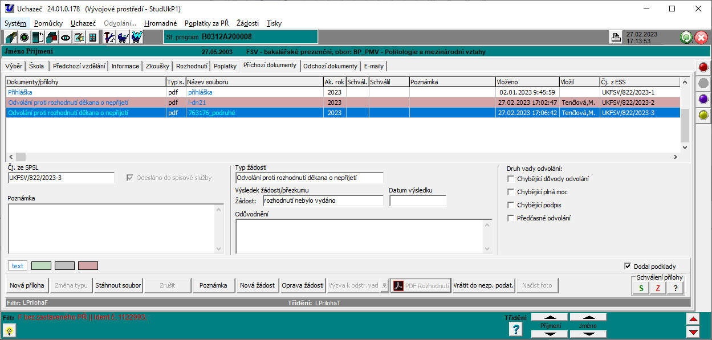Click the eye icon in the toolbar
The height and width of the screenshot is (340, 712).
pos(66,38)
